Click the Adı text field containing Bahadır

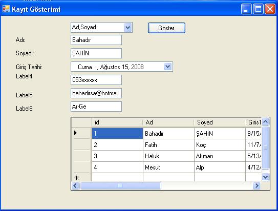[96, 40]
